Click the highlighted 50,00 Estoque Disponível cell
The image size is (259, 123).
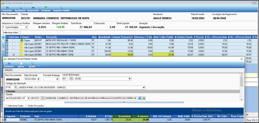point(122,55)
